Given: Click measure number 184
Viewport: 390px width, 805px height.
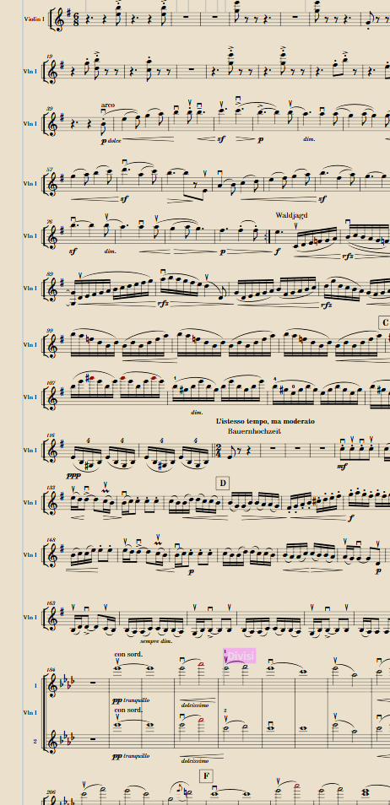Looking at the screenshot, I should coord(51,669).
